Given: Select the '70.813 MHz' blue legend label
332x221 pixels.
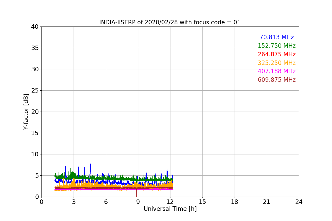Looking at the screenshot, I should (x=277, y=37).
